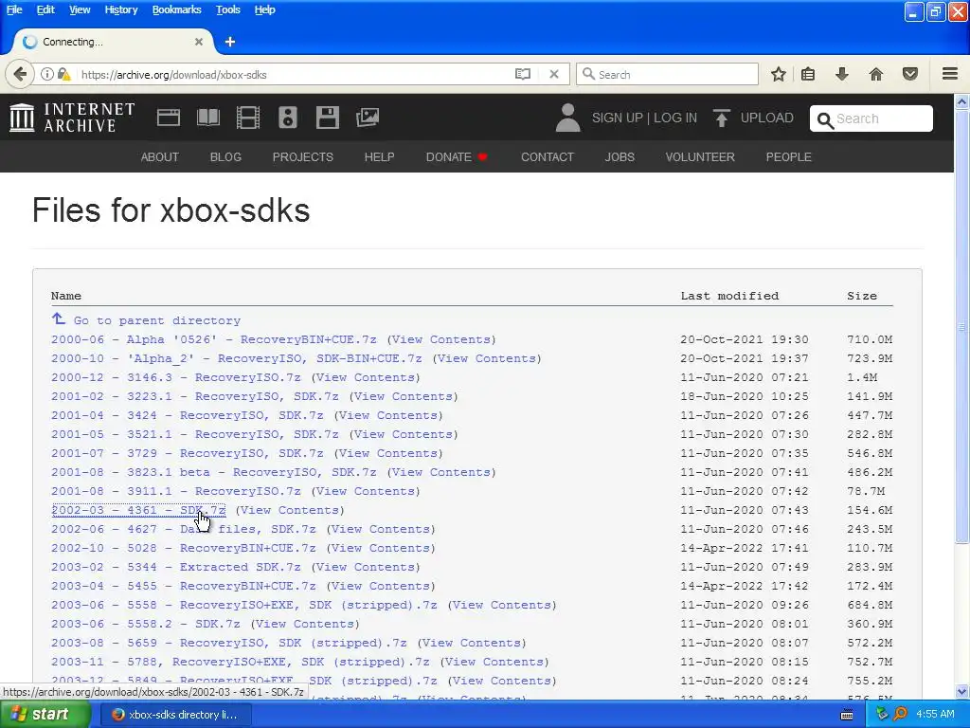Click Go to parent directory link
Viewport: 970px width, 728px height.
157,320
